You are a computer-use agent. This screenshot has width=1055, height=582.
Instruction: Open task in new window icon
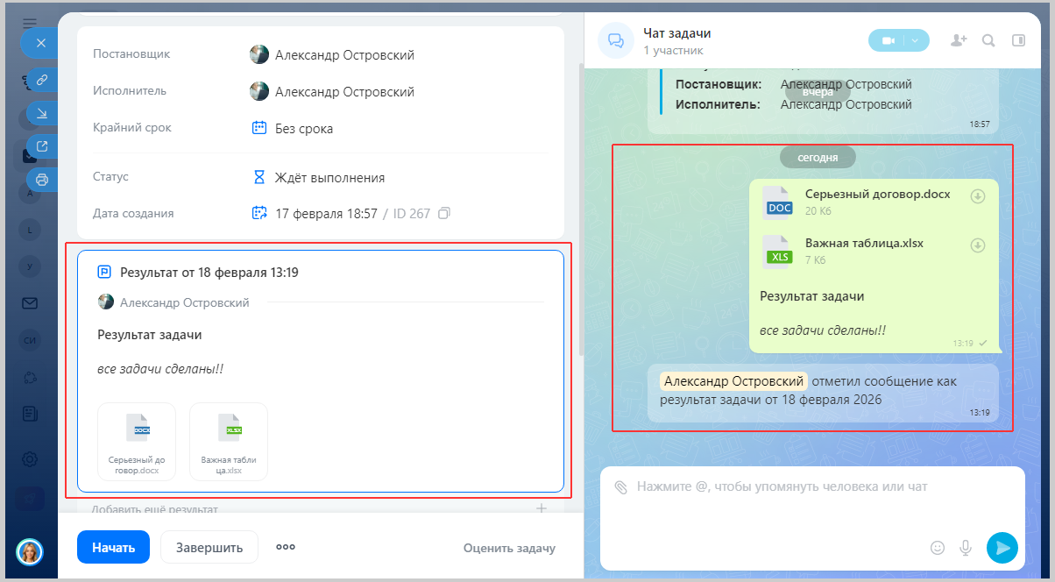point(41,145)
